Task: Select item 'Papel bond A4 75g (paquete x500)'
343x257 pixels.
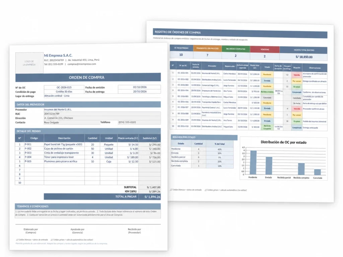Action: pyautogui.click(x=63, y=144)
